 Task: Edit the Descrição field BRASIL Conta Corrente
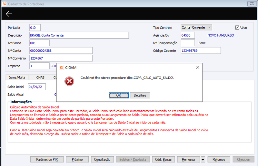(x=79, y=35)
